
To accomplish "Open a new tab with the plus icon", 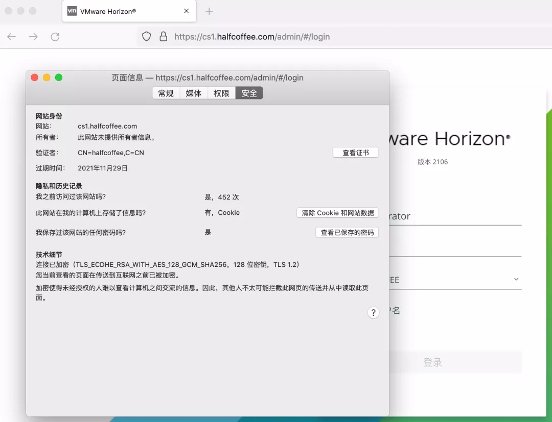I will [x=209, y=11].
